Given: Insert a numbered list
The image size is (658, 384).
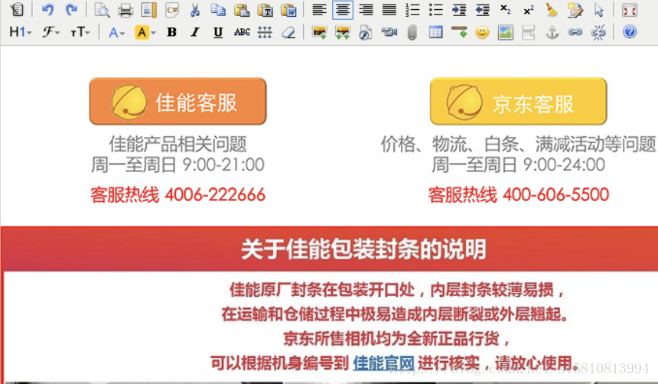Looking at the screenshot, I should pos(412,9).
